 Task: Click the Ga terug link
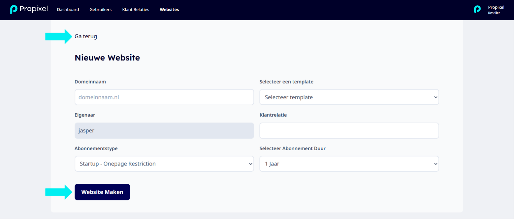click(x=86, y=36)
